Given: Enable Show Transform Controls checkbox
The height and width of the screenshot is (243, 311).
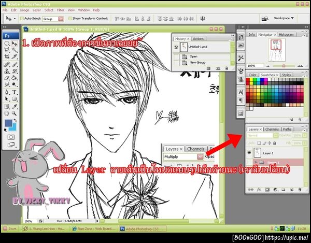Looking at the screenshot, I should (70, 19).
